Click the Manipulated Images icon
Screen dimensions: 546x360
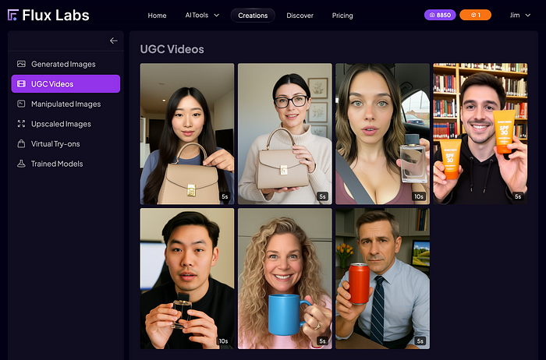[x=21, y=104]
